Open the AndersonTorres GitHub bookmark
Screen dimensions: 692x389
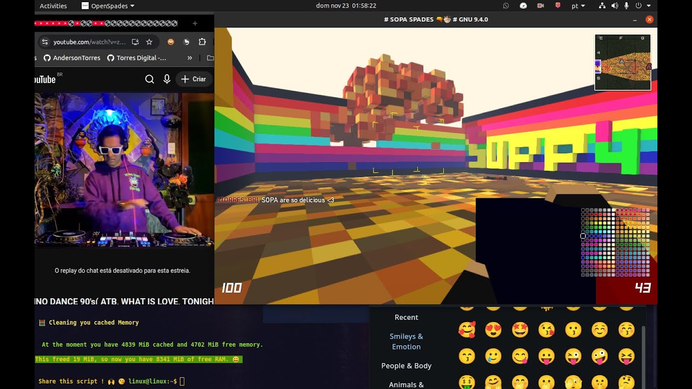[72, 58]
